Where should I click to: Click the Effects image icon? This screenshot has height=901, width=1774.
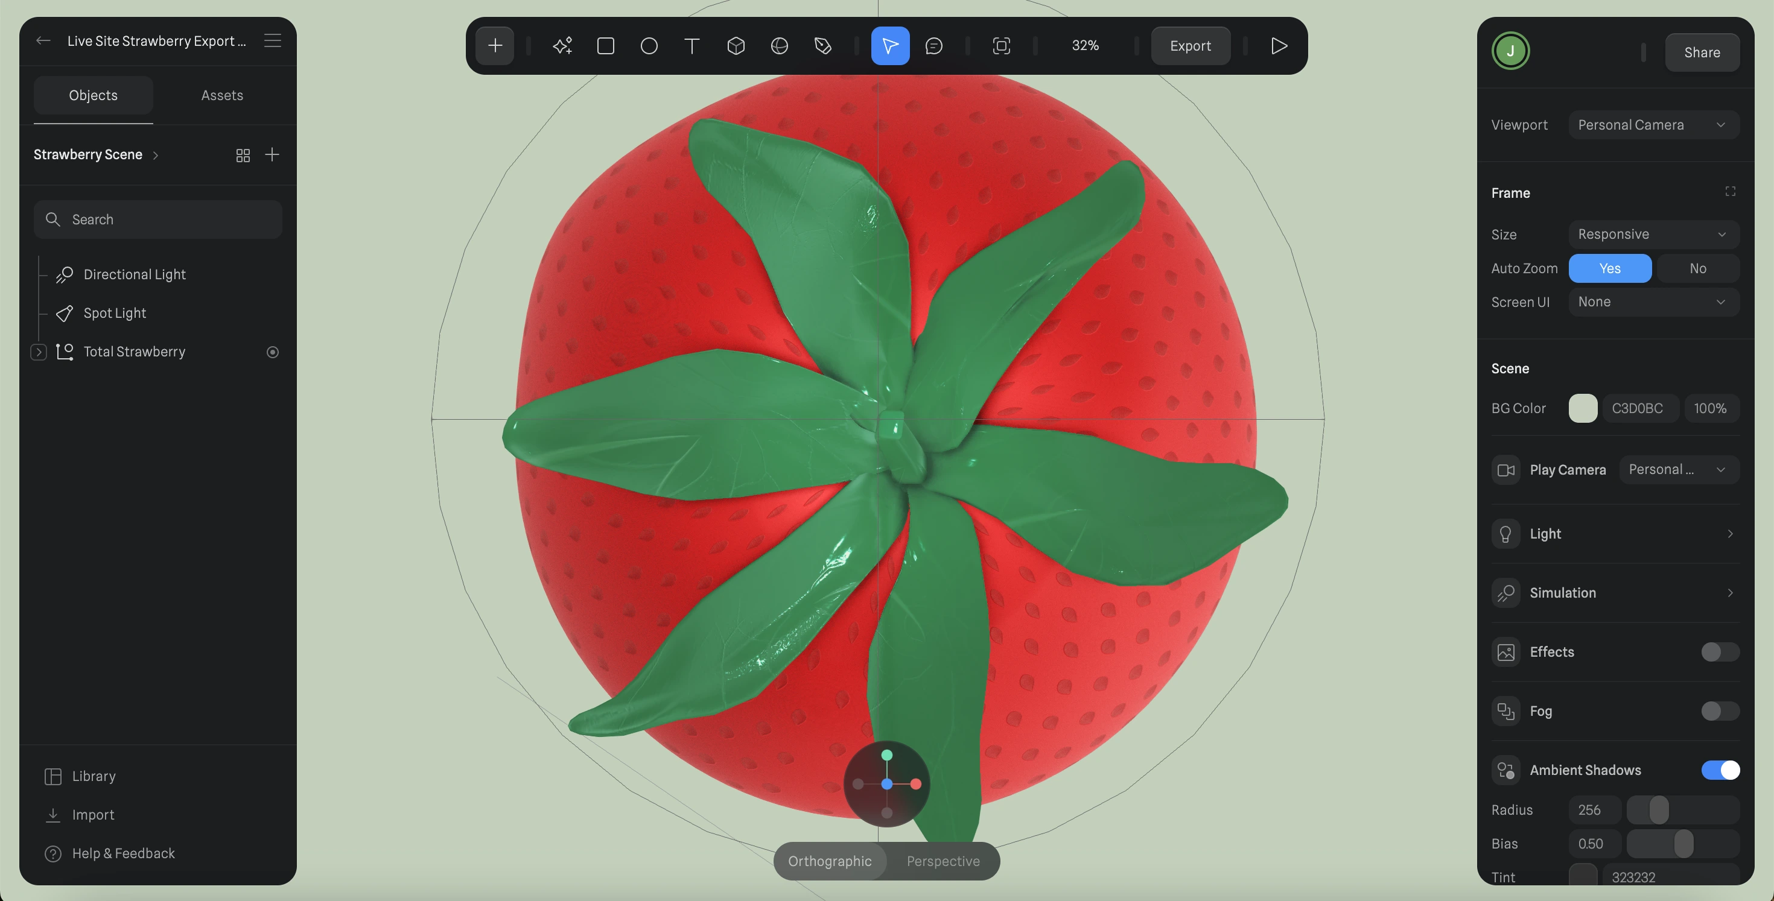pos(1506,652)
